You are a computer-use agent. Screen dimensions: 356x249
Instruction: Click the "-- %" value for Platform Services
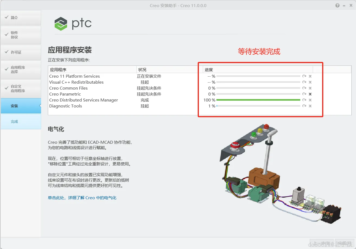click(x=212, y=76)
